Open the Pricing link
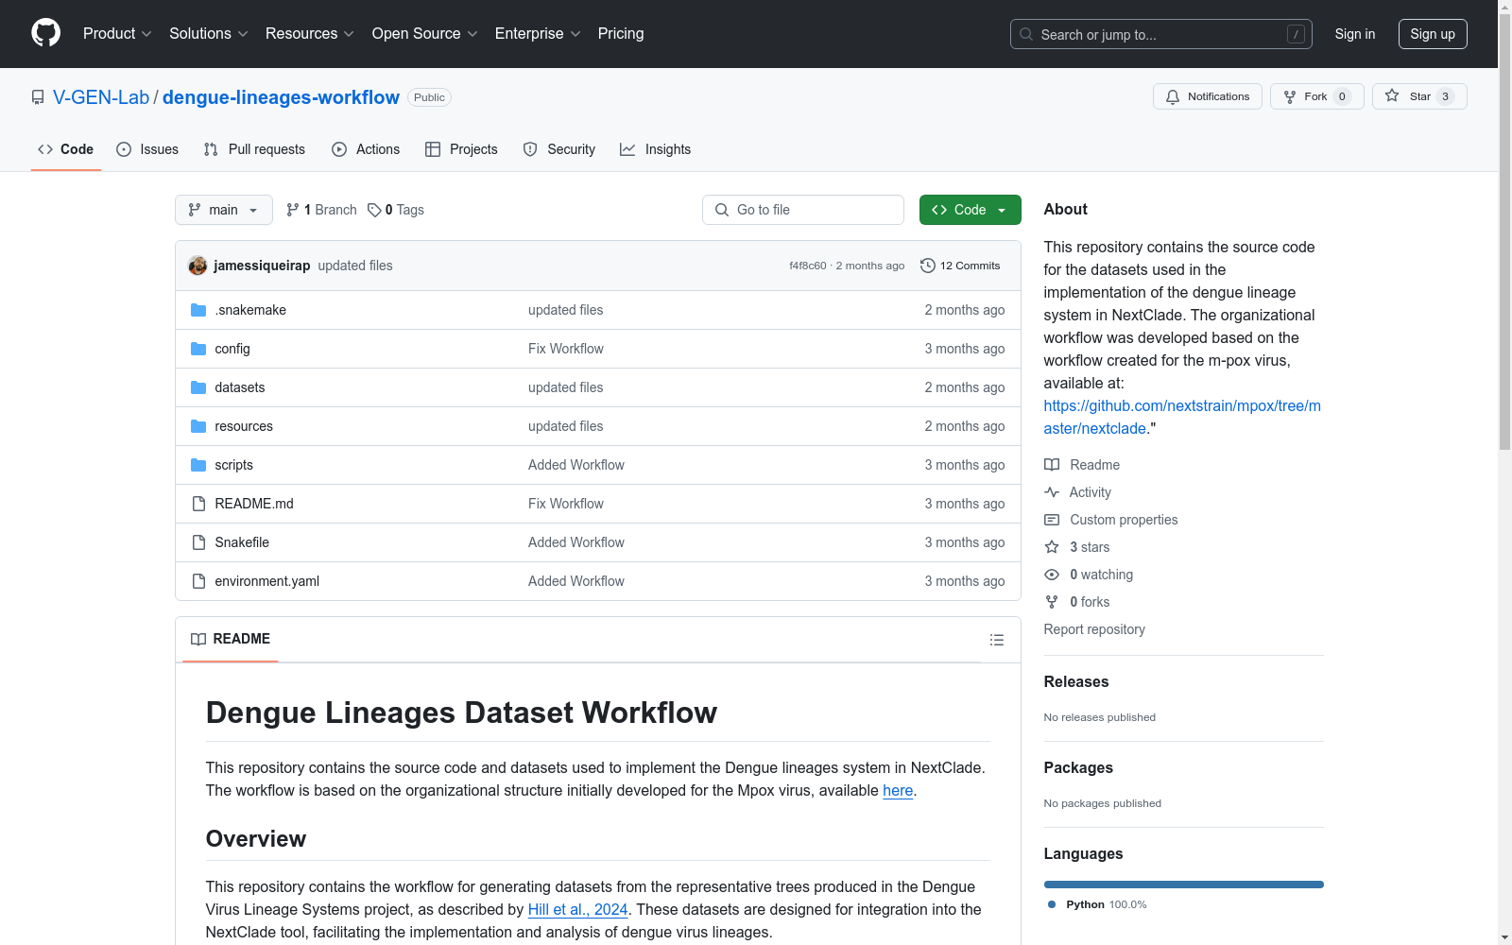The image size is (1512, 945). [621, 33]
